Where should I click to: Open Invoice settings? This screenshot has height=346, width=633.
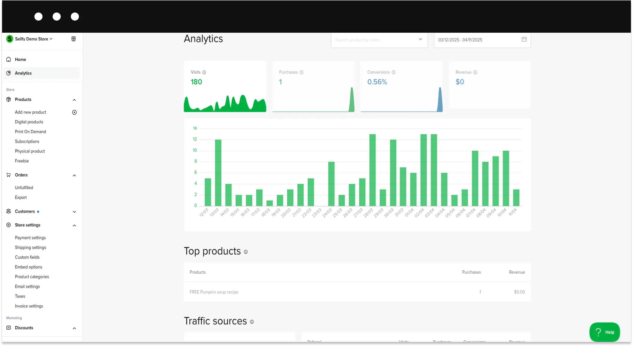click(29, 306)
